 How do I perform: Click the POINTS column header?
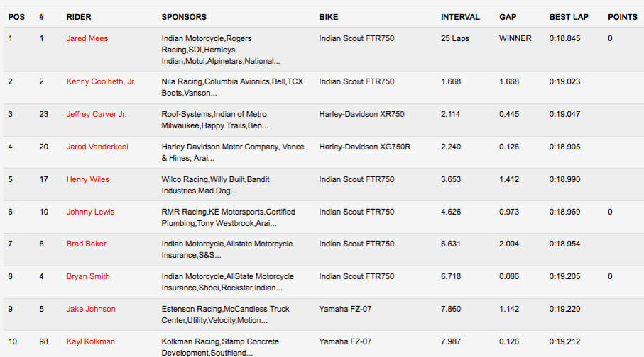point(623,17)
